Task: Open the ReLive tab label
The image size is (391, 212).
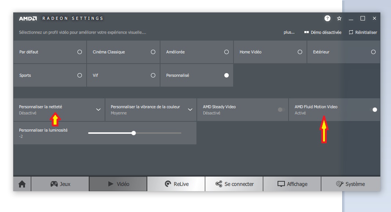Action: click(181, 184)
